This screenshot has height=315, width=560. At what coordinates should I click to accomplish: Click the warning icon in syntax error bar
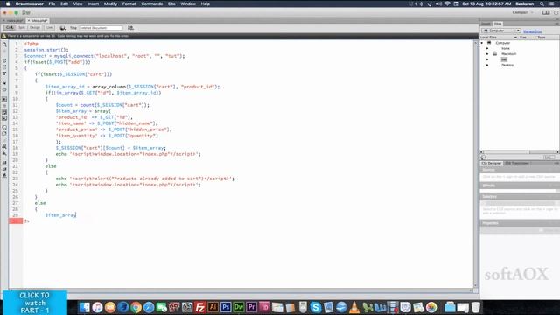[3, 36]
